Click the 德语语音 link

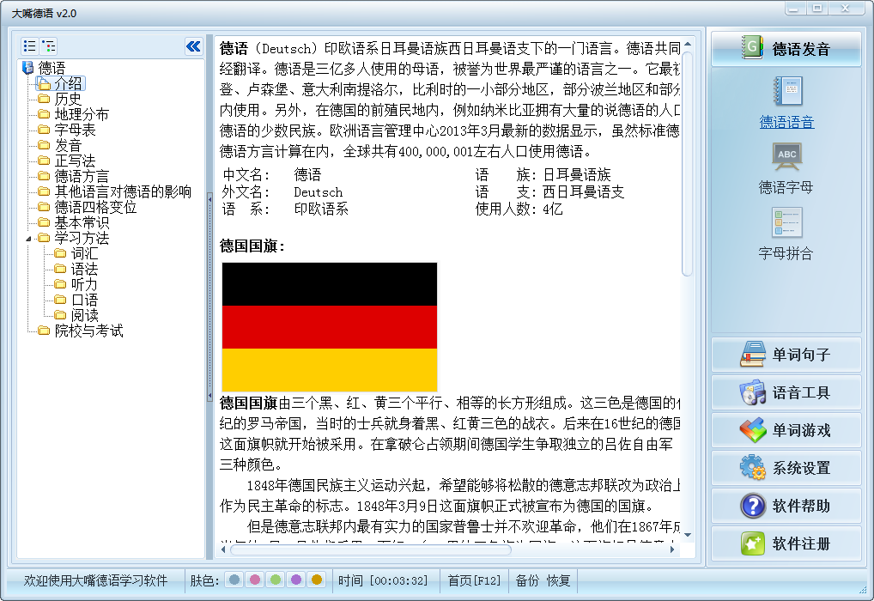pyautogui.click(x=786, y=122)
